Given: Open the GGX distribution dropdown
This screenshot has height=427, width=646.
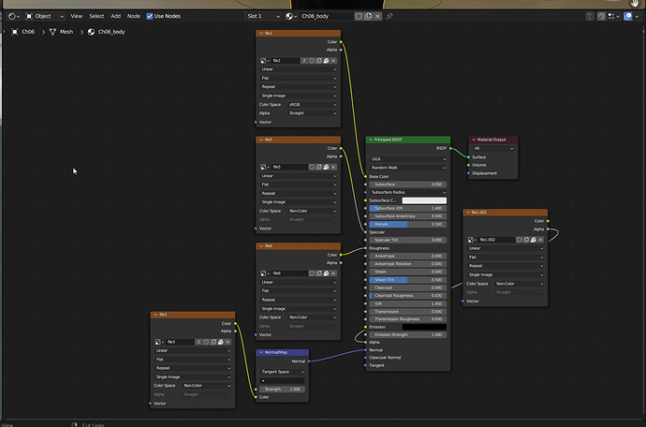Looking at the screenshot, I should point(408,159).
